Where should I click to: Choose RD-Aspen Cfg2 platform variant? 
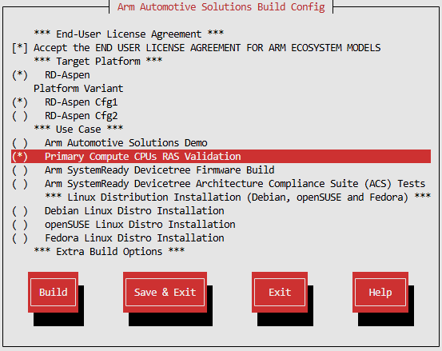(65, 116)
